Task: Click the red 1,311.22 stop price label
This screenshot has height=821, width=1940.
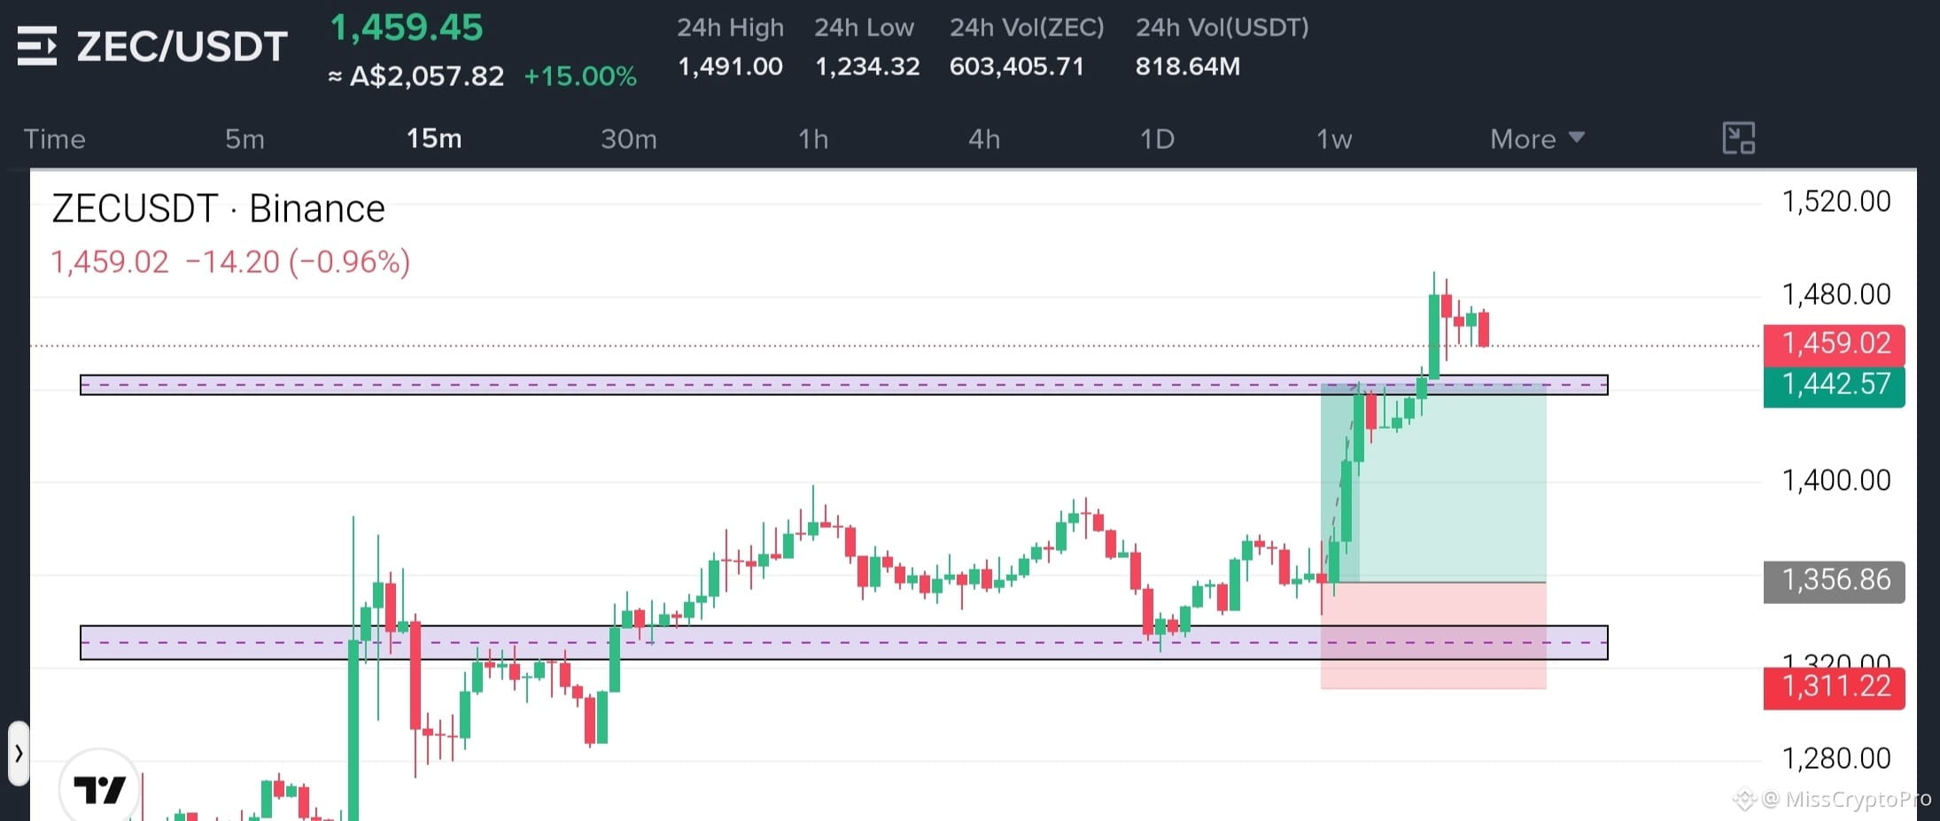Action: click(x=1835, y=687)
